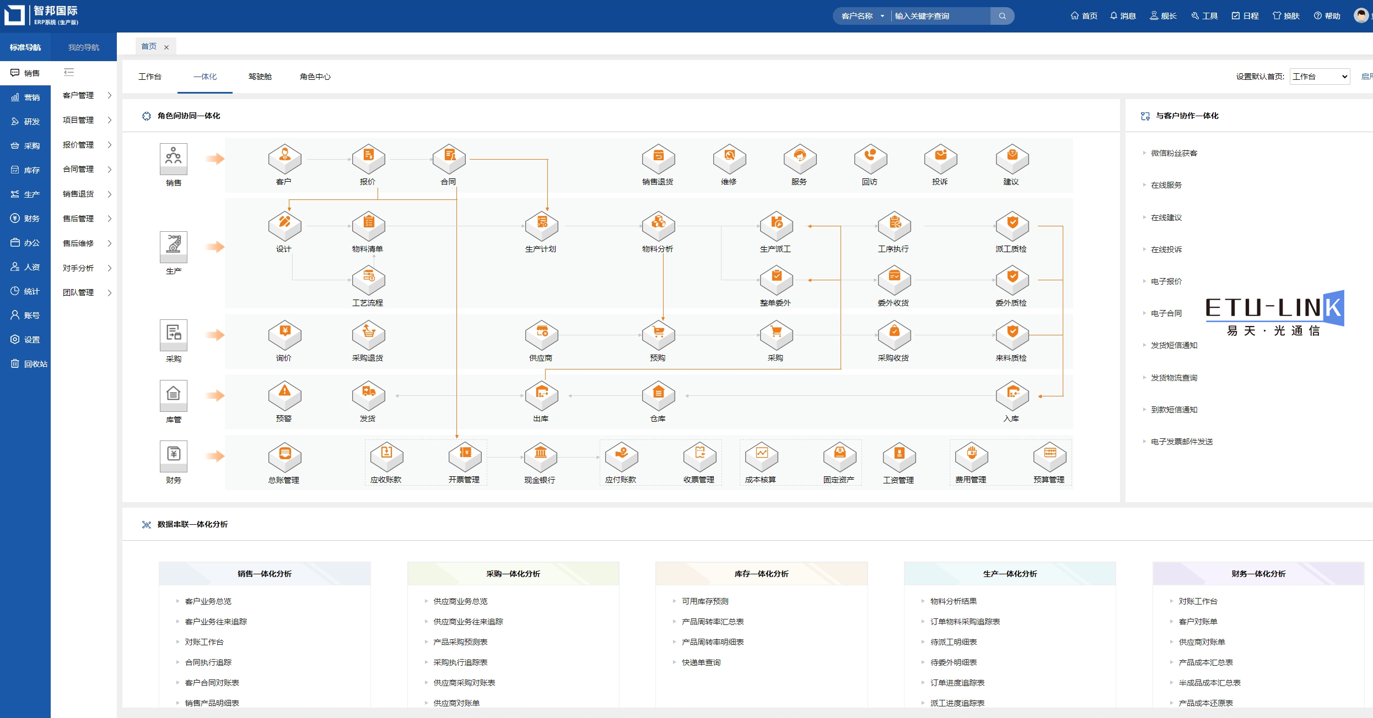
Task: Open 消息 in the top bar
Action: click(x=1122, y=16)
